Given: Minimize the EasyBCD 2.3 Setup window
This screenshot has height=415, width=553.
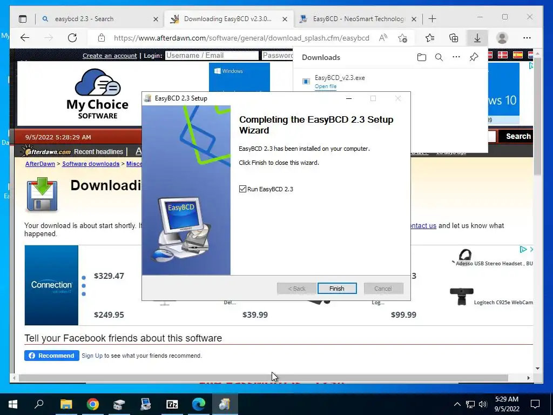Looking at the screenshot, I should [349, 98].
